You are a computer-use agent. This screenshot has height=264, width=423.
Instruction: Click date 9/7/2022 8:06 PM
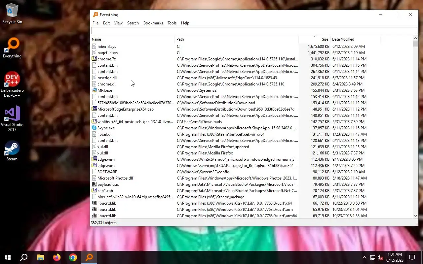point(347,159)
